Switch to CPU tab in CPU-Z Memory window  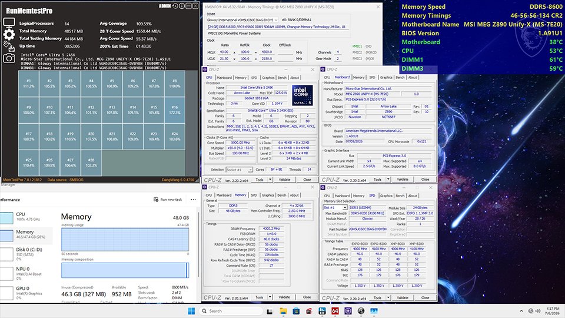pyautogui.click(x=208, y=195)
